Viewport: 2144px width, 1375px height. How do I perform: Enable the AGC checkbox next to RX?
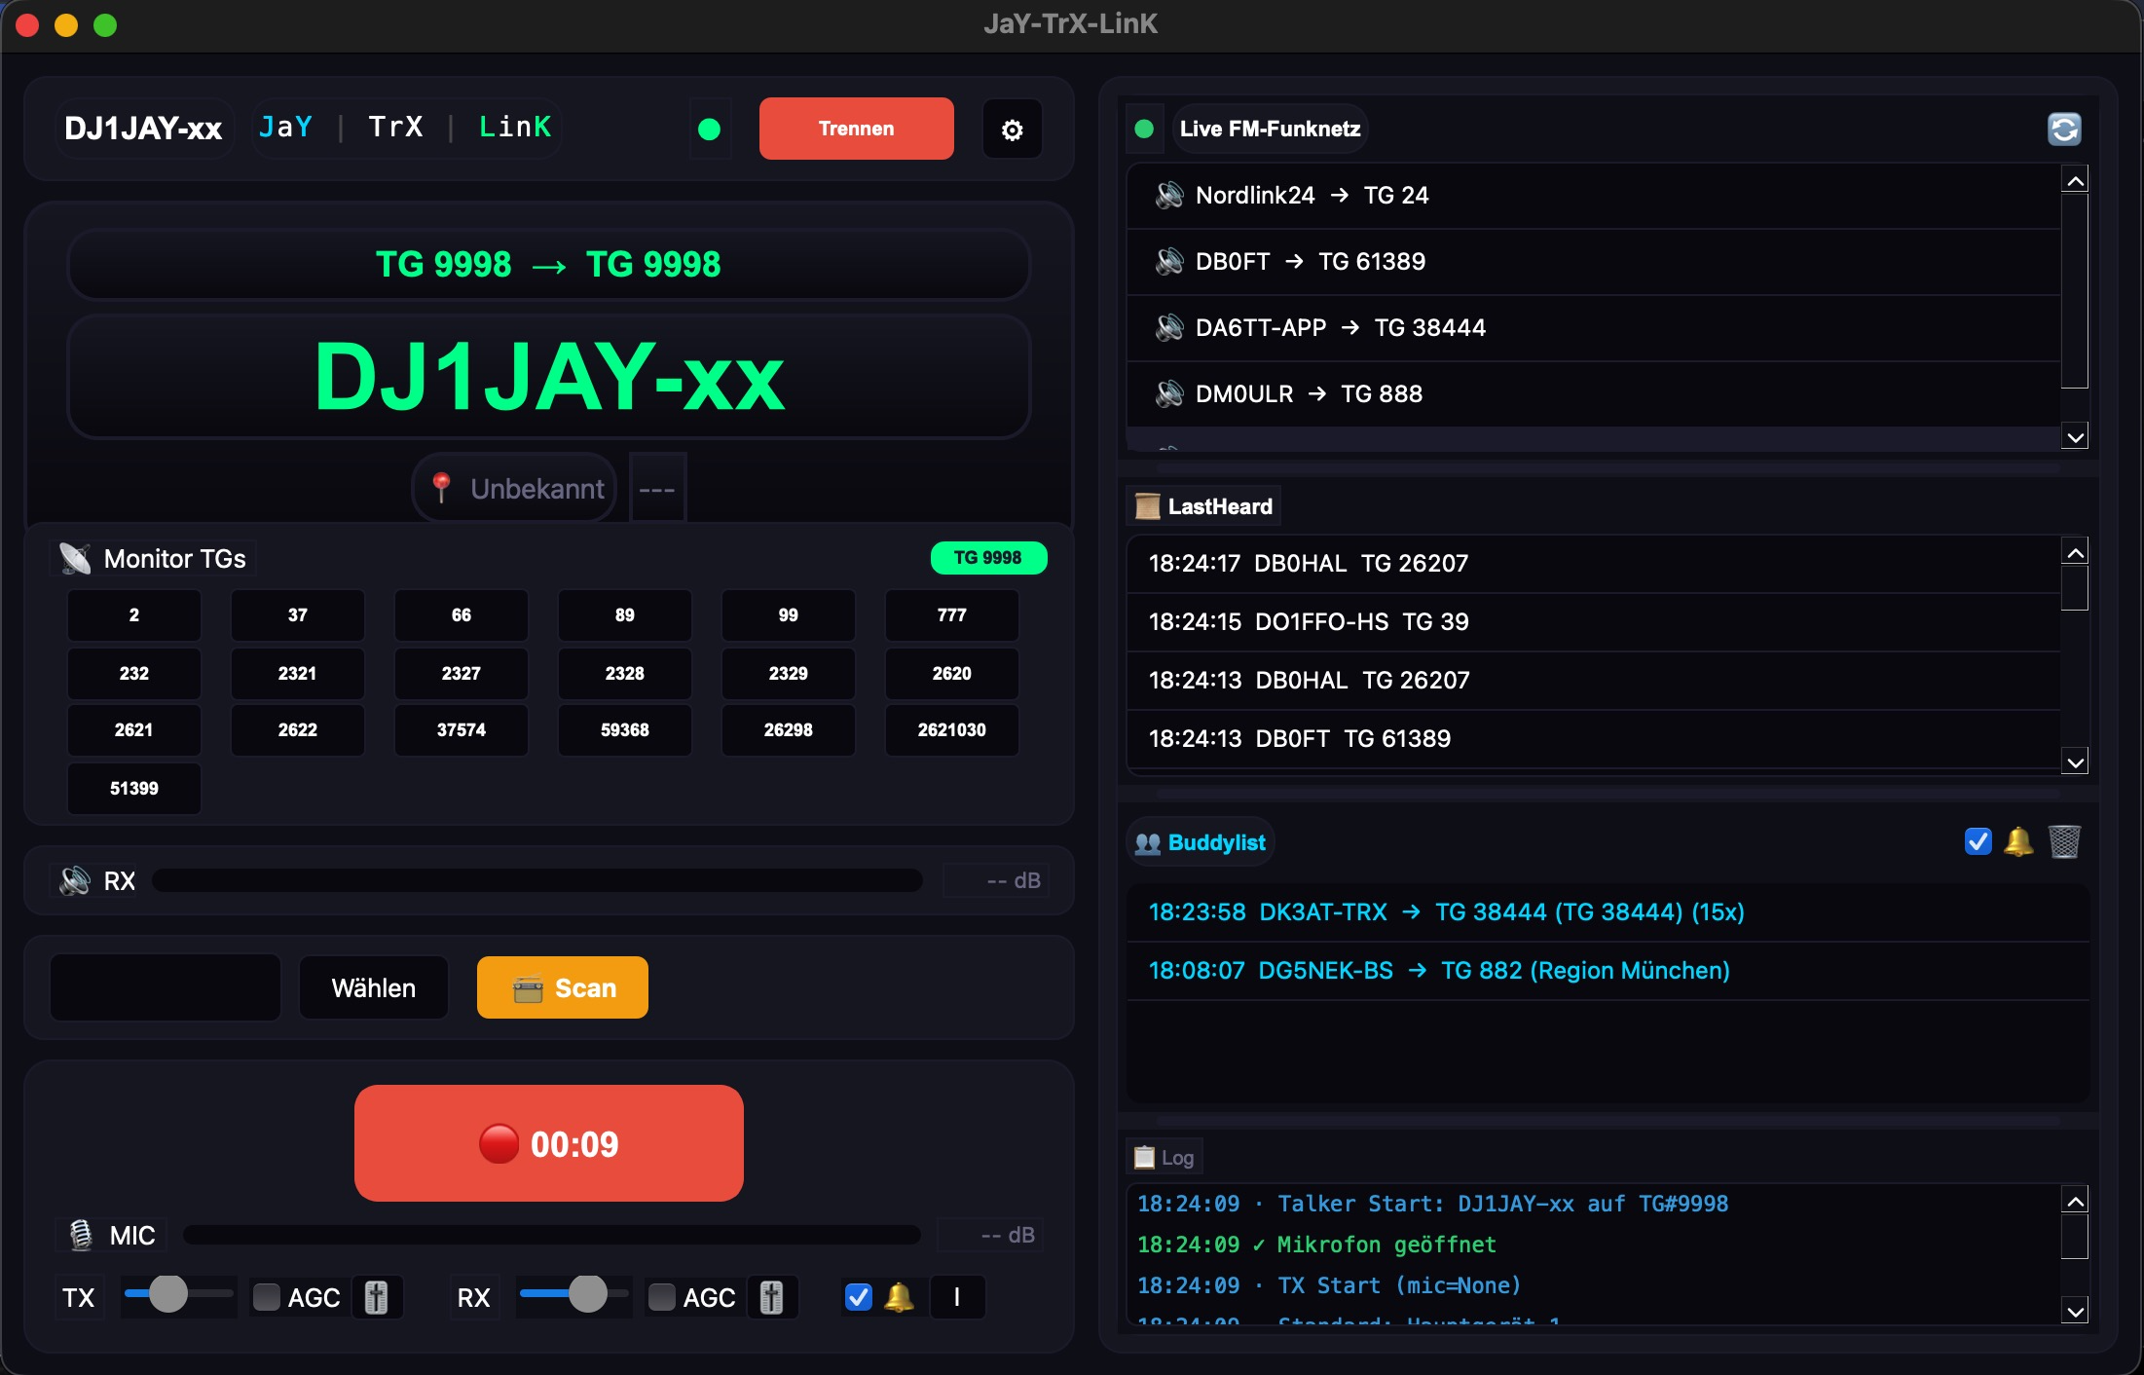tap(661, 1297)
